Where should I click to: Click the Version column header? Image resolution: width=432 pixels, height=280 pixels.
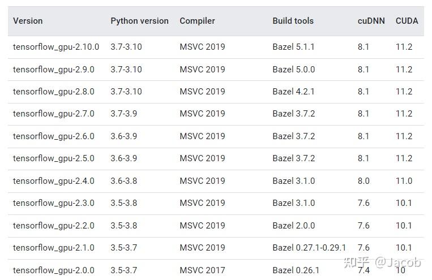click(28, 21)
